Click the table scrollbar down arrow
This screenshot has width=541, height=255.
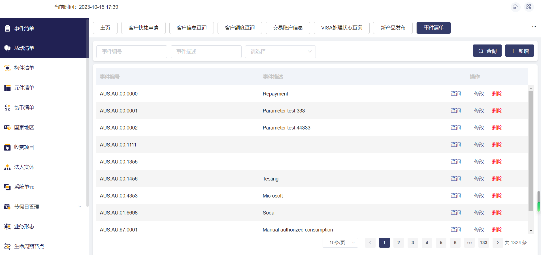pos(531,231)
